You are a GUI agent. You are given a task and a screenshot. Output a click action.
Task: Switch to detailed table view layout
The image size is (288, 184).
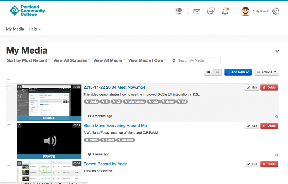[x=217, y=72]
